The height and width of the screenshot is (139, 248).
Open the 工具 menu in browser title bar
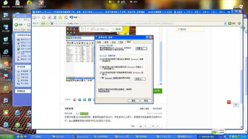(214, 12)
